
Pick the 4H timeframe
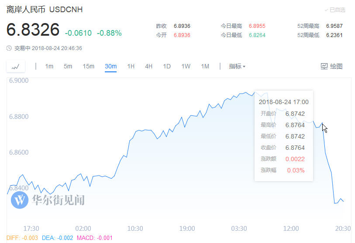pos(148,67)
